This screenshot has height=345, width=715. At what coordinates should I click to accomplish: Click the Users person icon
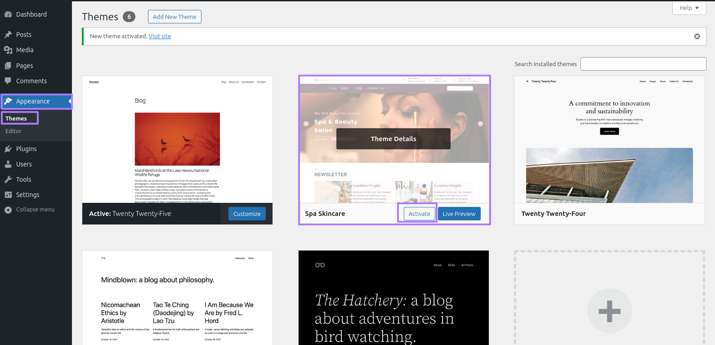pyautogui.click(x=8, y=164)
